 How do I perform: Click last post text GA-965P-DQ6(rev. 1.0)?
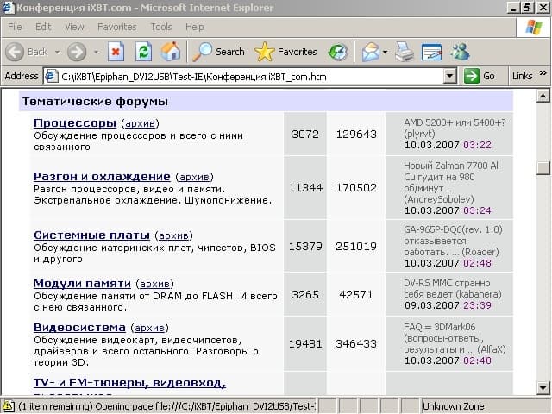point(453,229)
